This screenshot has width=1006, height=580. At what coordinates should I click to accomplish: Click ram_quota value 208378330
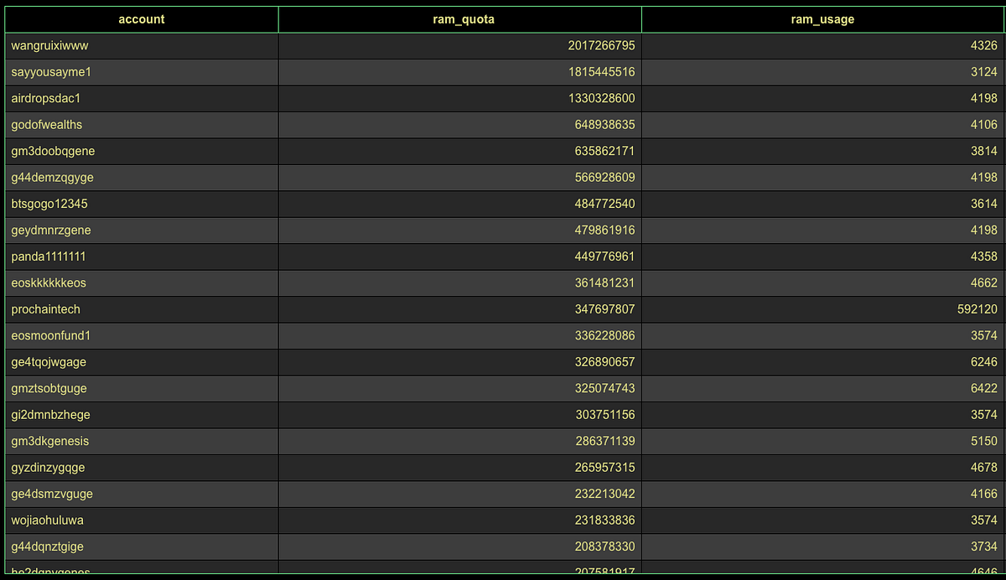tap(604, 547)
